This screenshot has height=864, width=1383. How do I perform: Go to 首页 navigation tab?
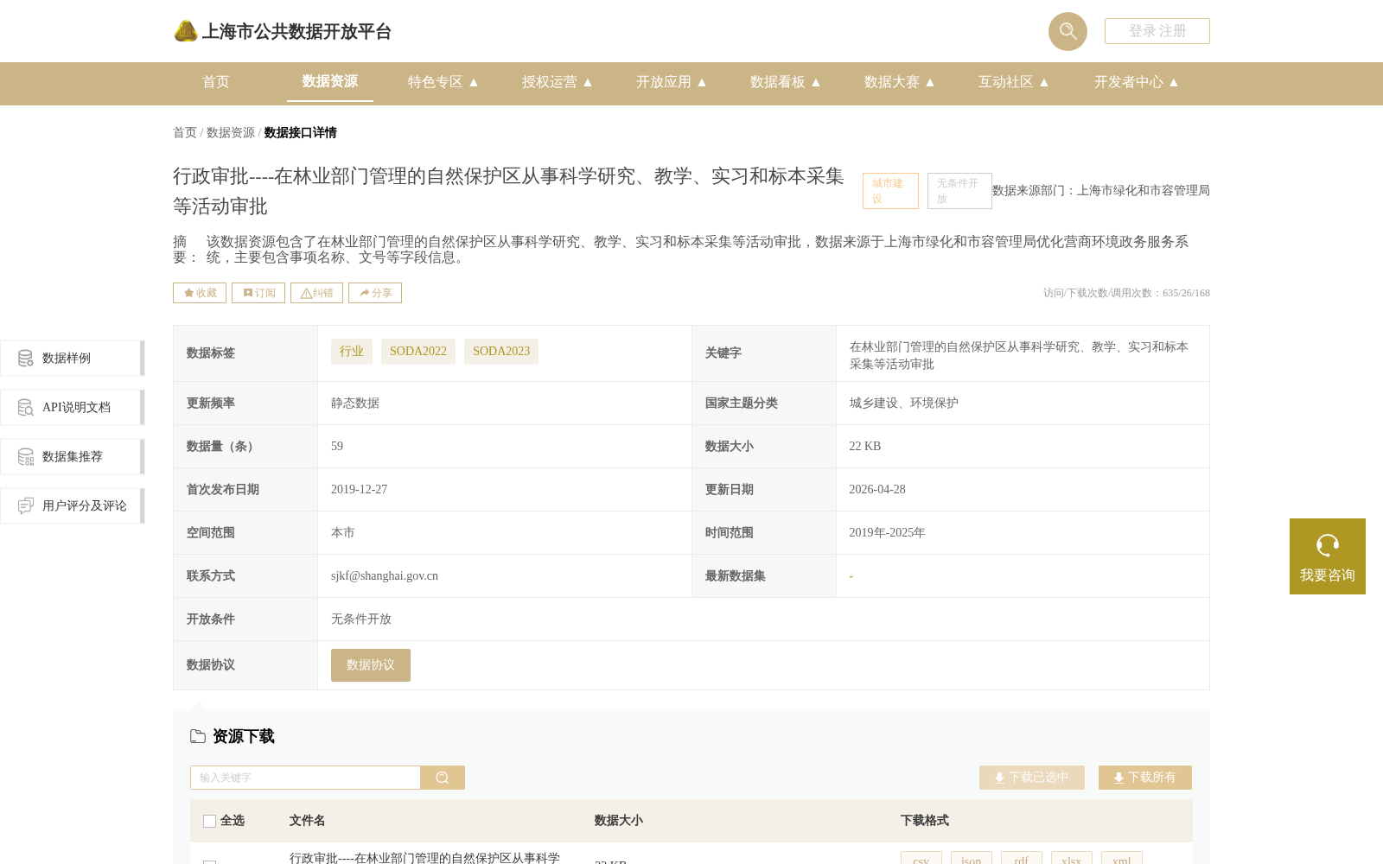(216, 82)
